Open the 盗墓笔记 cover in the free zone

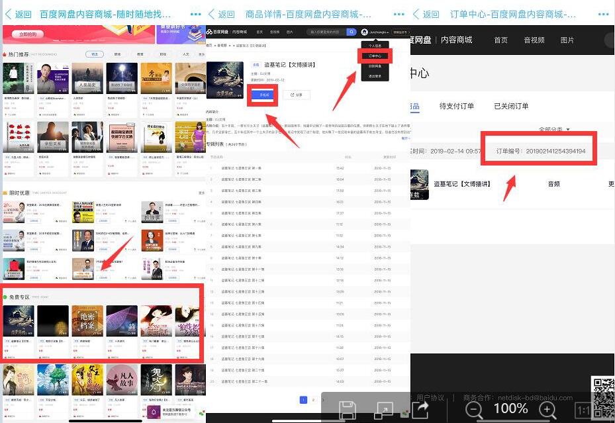(19, 321)
